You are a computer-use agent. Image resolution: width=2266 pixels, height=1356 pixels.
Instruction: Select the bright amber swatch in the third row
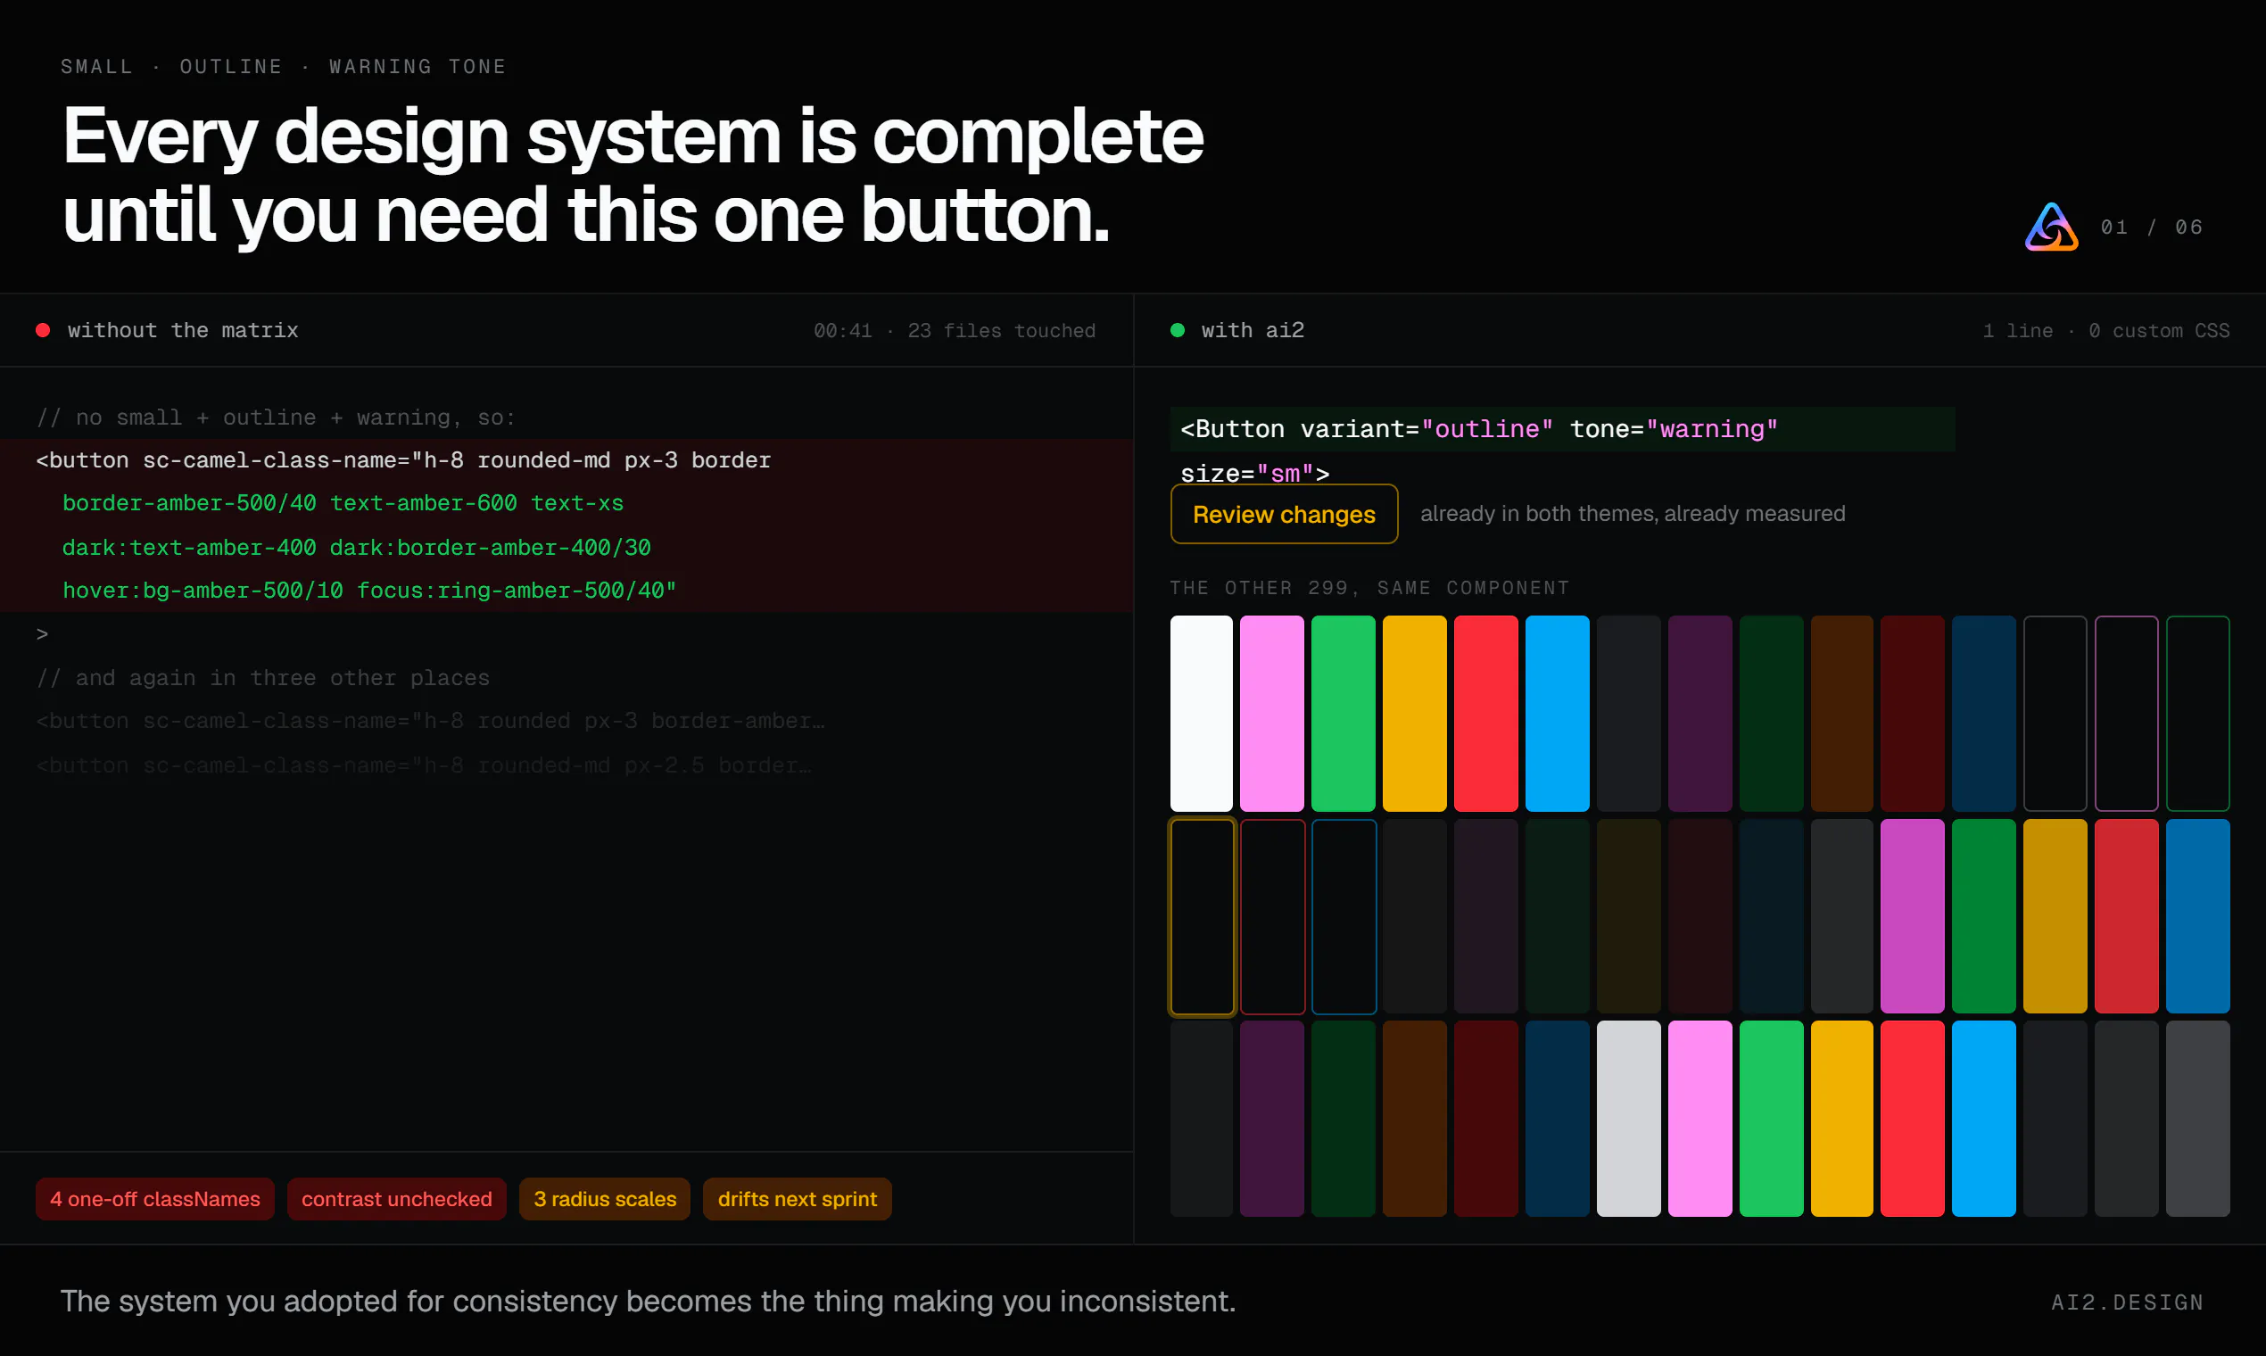tap(1842, 1119)
